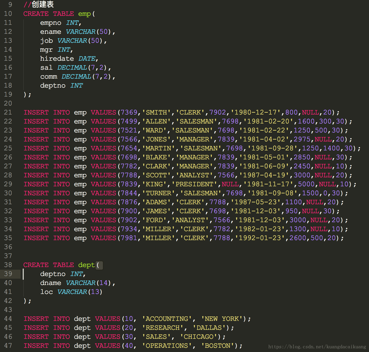Viewport: 369px width, 352px height.
Task: Click the 'SCOTT' string value
Action: [157, 175]
